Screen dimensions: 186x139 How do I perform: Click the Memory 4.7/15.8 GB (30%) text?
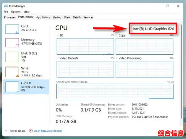point(32,43)
